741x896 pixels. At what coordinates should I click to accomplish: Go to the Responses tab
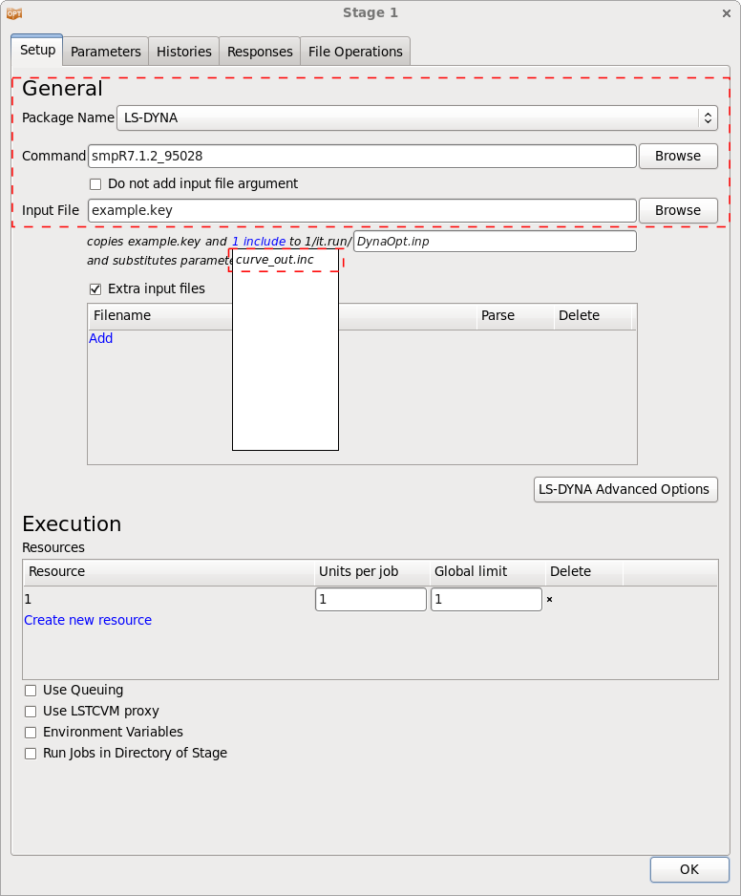[x=260, y=52]
